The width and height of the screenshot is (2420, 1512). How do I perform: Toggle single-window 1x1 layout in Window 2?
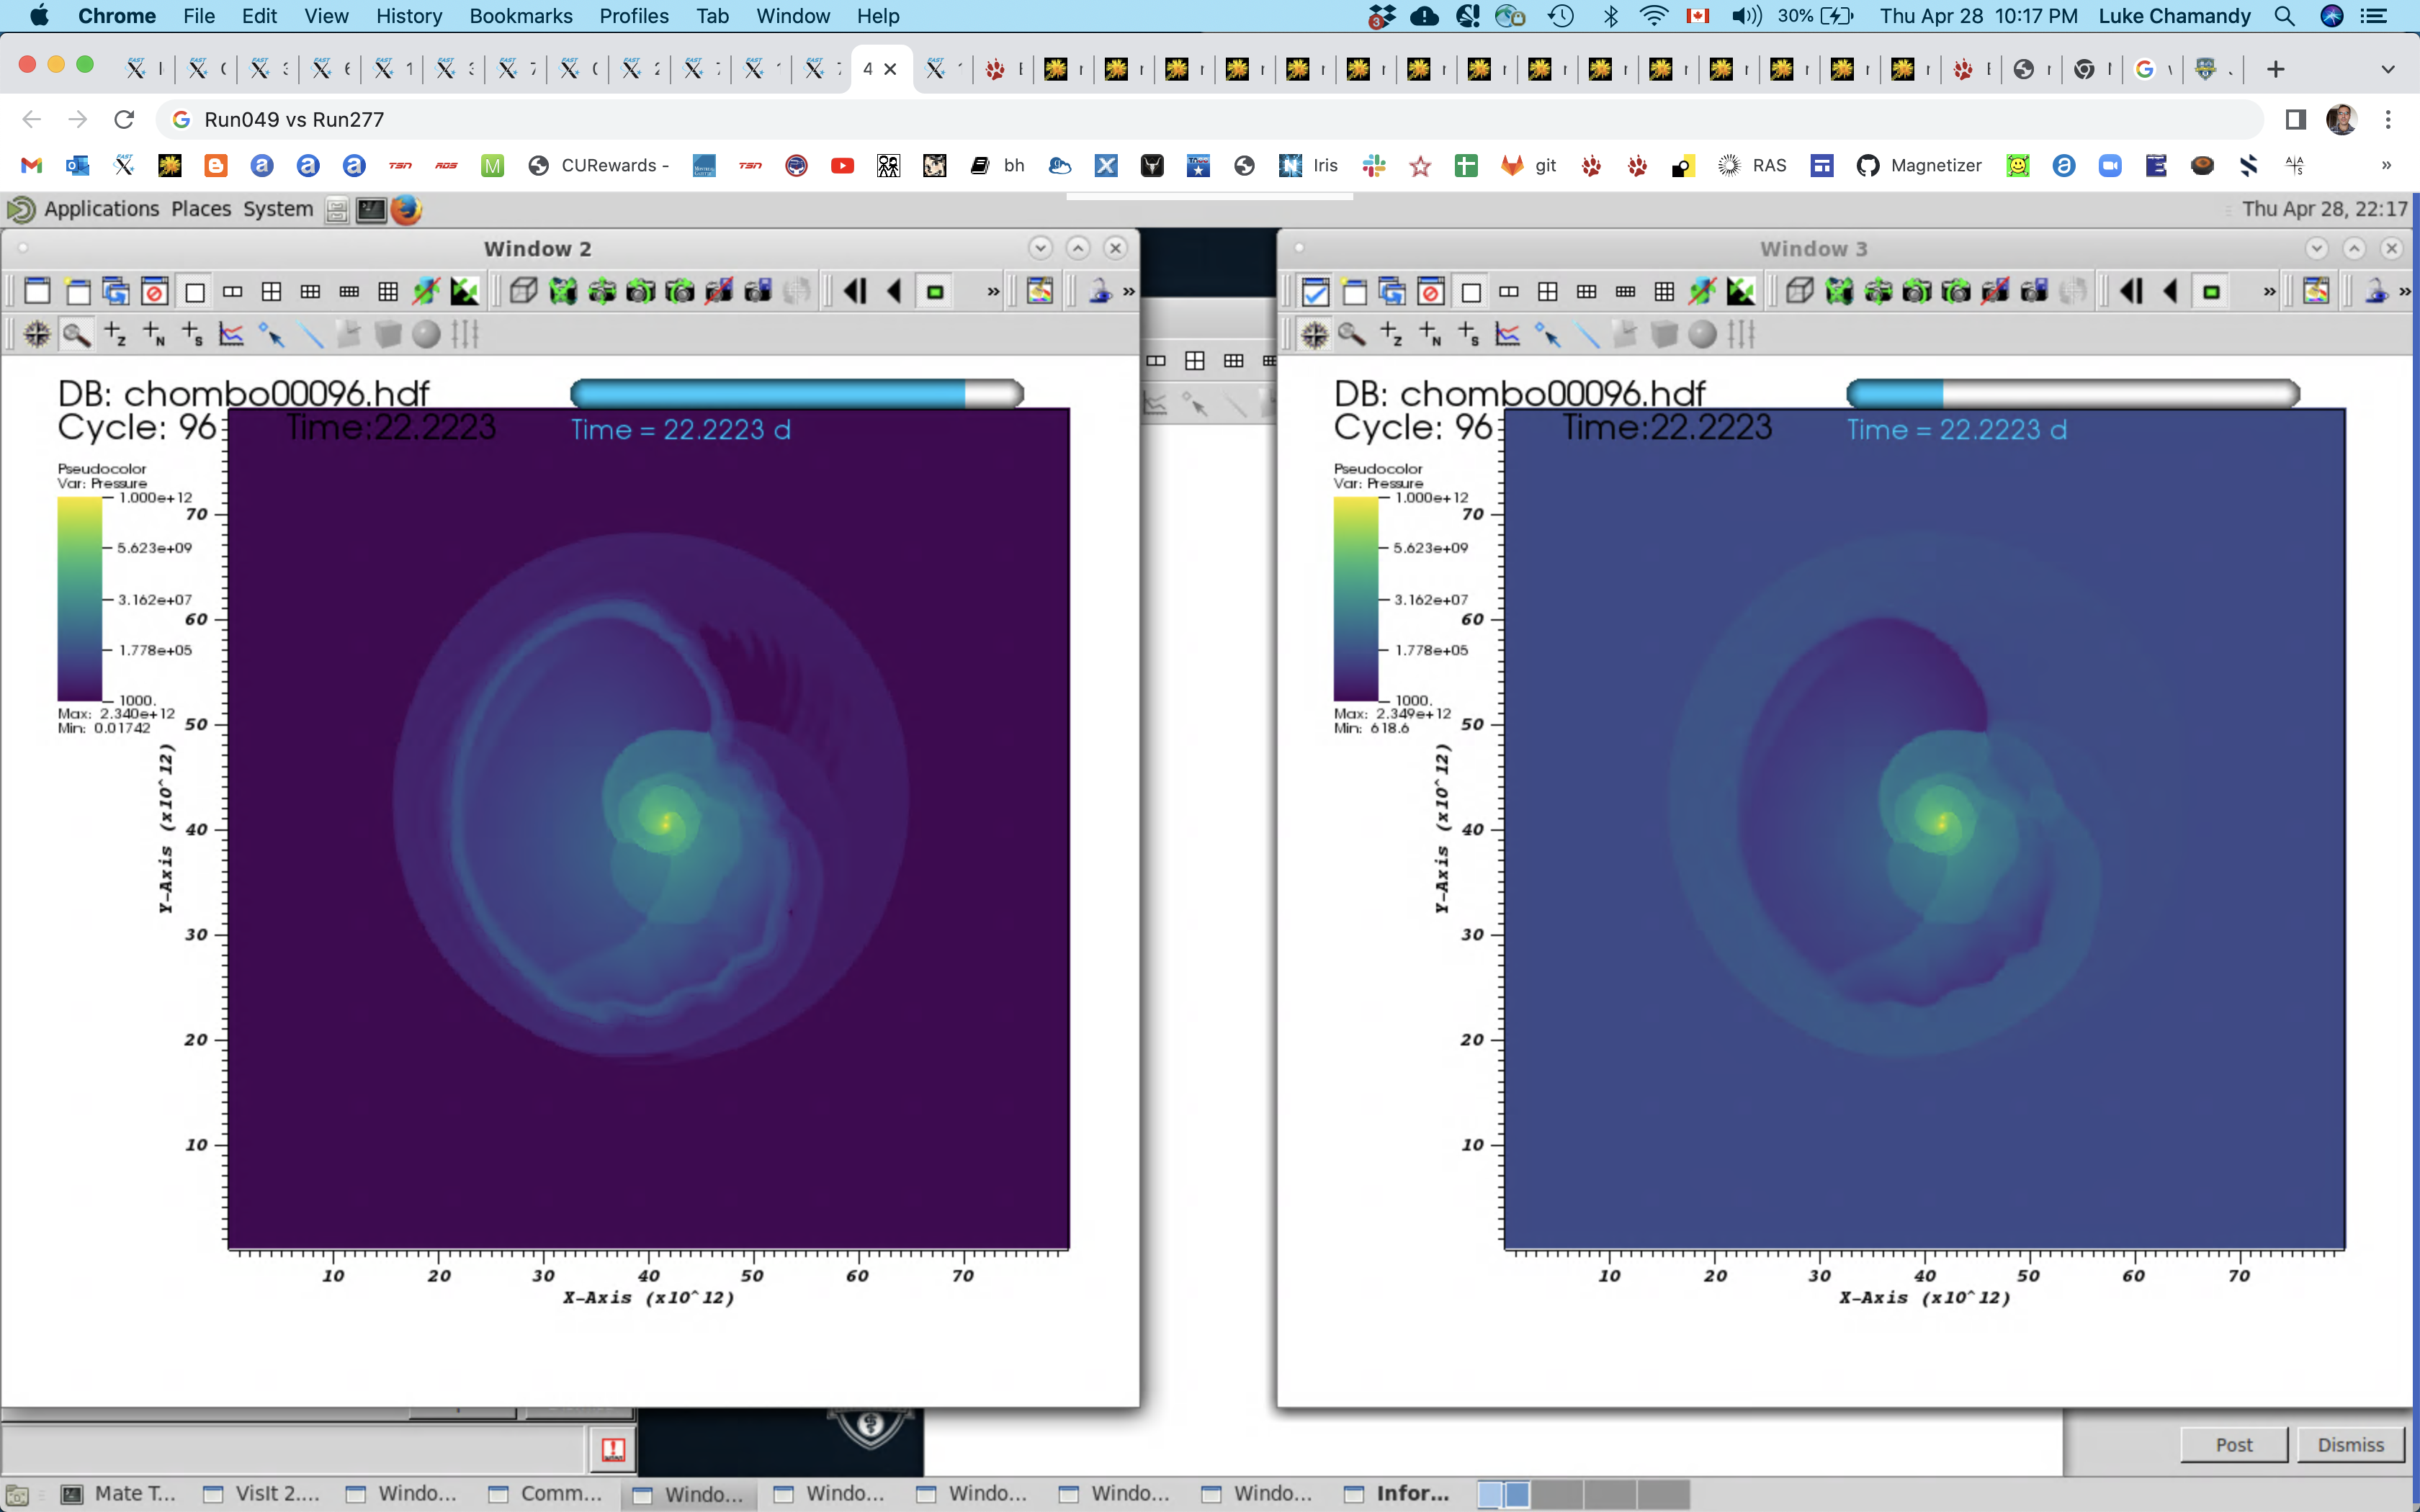point(194,292)
